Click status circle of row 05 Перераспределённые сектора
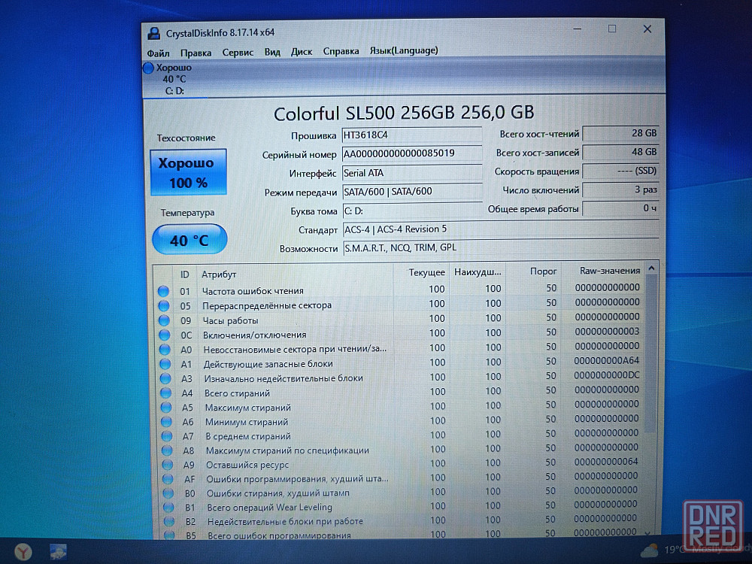Screen dimensions: 752x564 164,305
